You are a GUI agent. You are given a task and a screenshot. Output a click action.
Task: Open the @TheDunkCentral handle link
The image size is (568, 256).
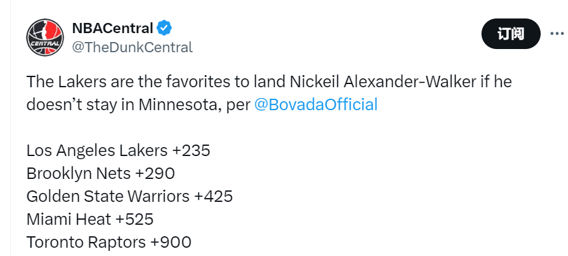[x=132, y=47]
